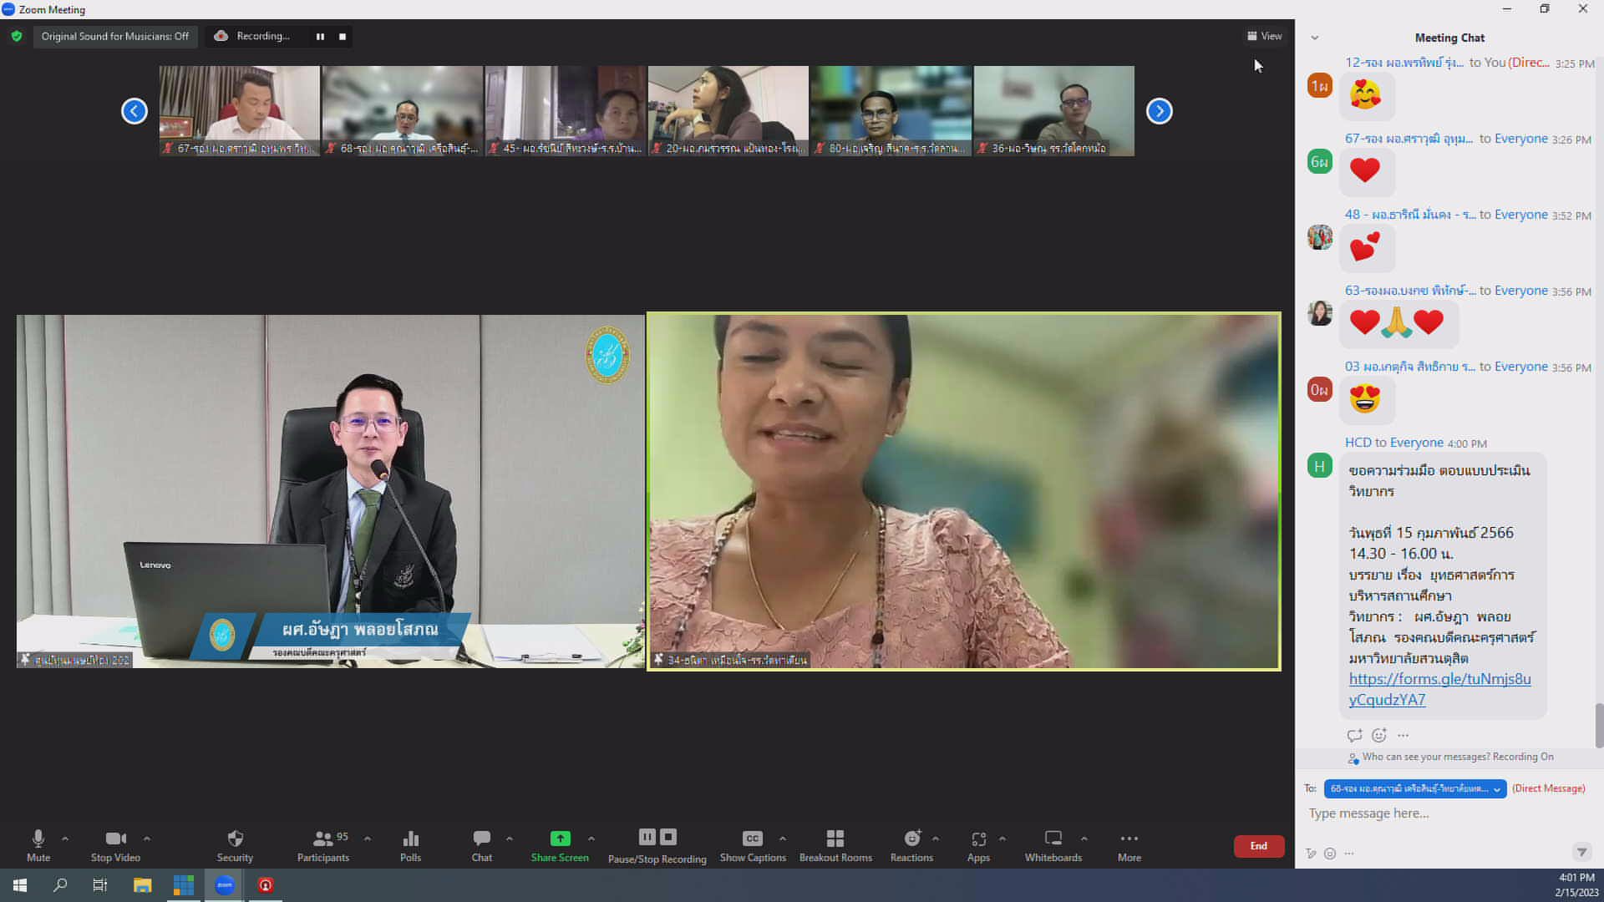
Task: Collapse the Meeting Chat panel chevron
Action: point(1314,38)
